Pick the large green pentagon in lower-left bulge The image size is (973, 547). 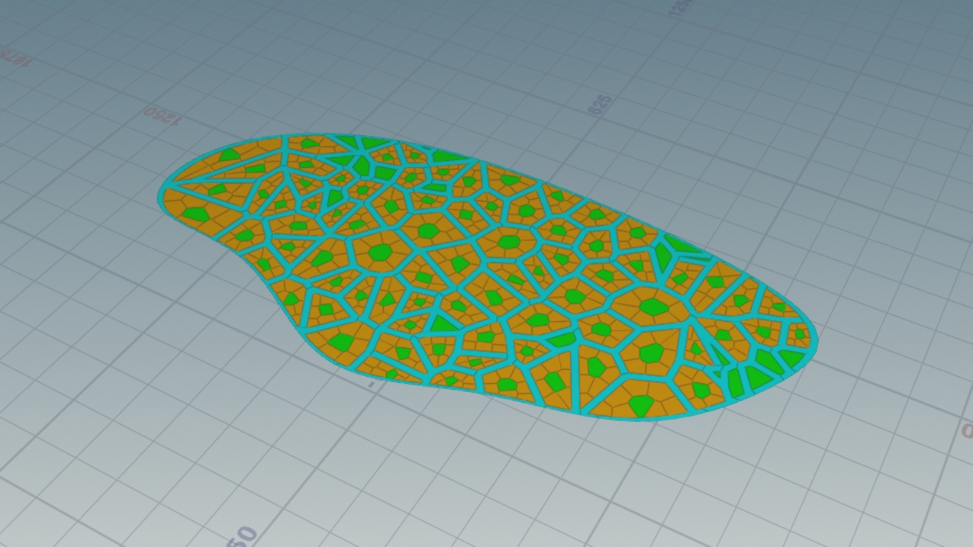pos(341,342)
